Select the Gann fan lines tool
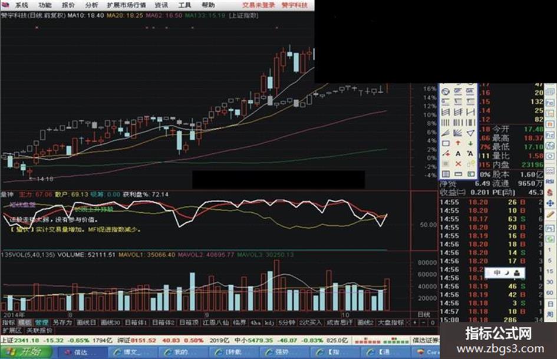 tap(458, 133)
